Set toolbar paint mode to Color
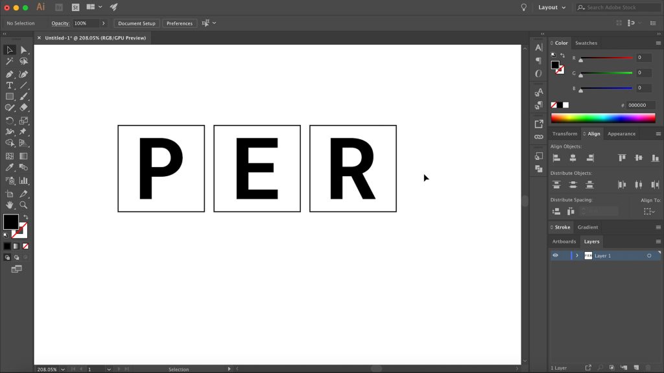Image resolution: width=664 pixels, height=373 pixels. tap(7, 246)
